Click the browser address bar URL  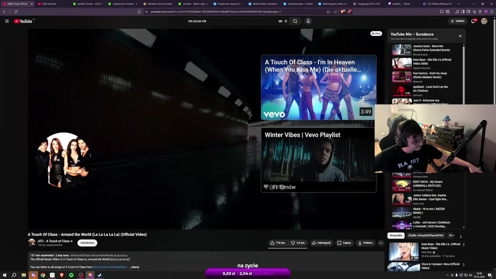215,12
